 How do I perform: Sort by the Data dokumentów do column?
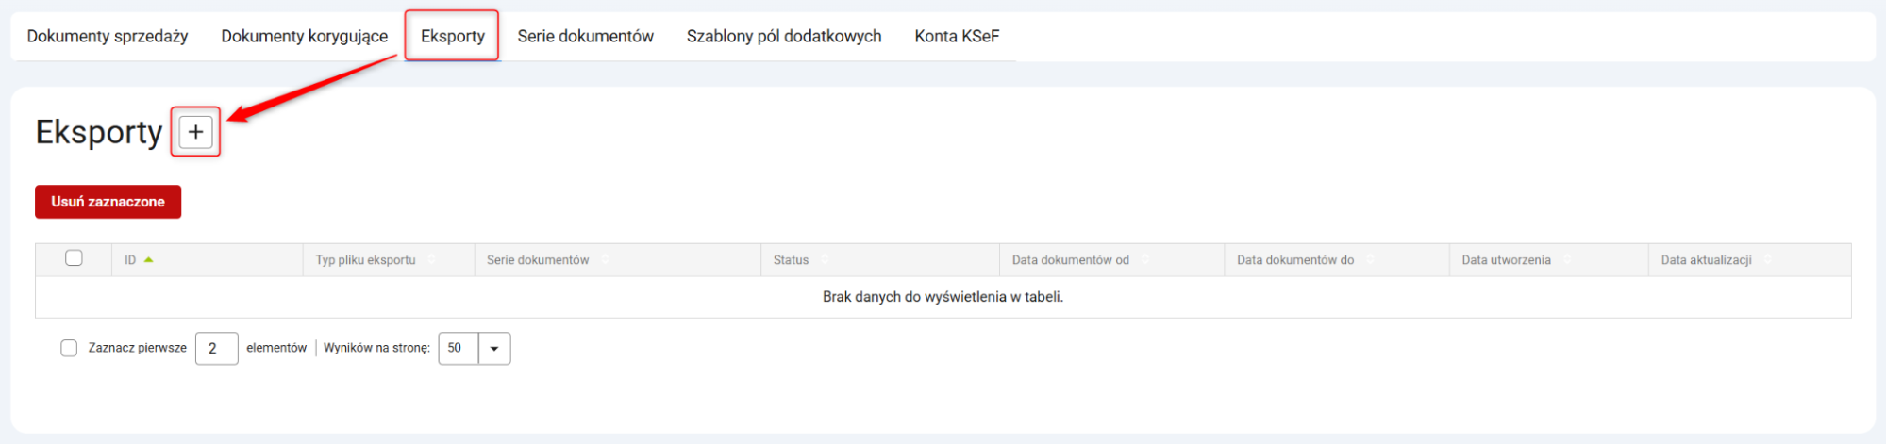(1294, 260)
